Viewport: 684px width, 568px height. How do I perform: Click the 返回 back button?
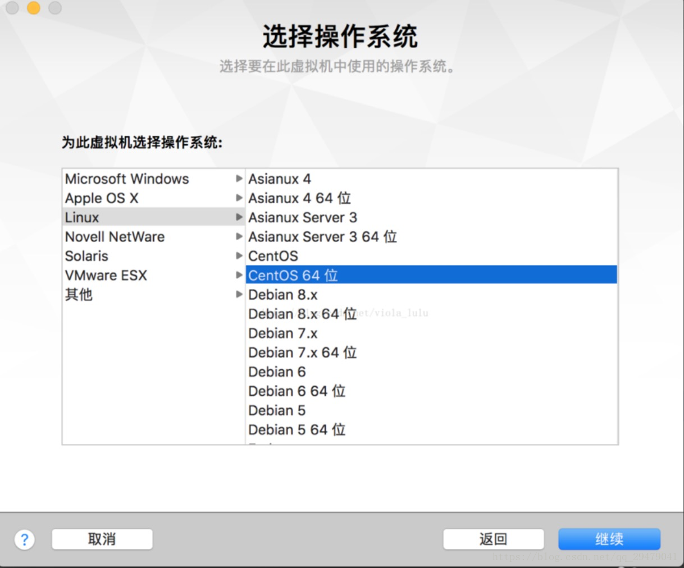click(x=493, y=539)
